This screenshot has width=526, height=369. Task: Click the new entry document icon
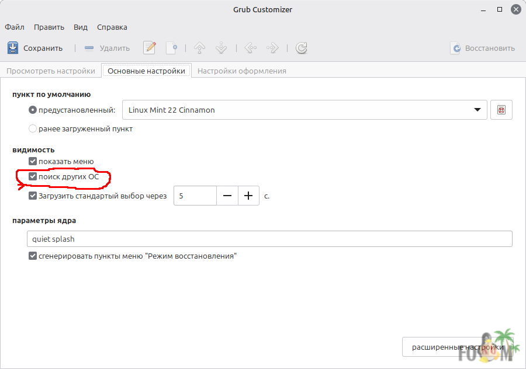point(171,48)
